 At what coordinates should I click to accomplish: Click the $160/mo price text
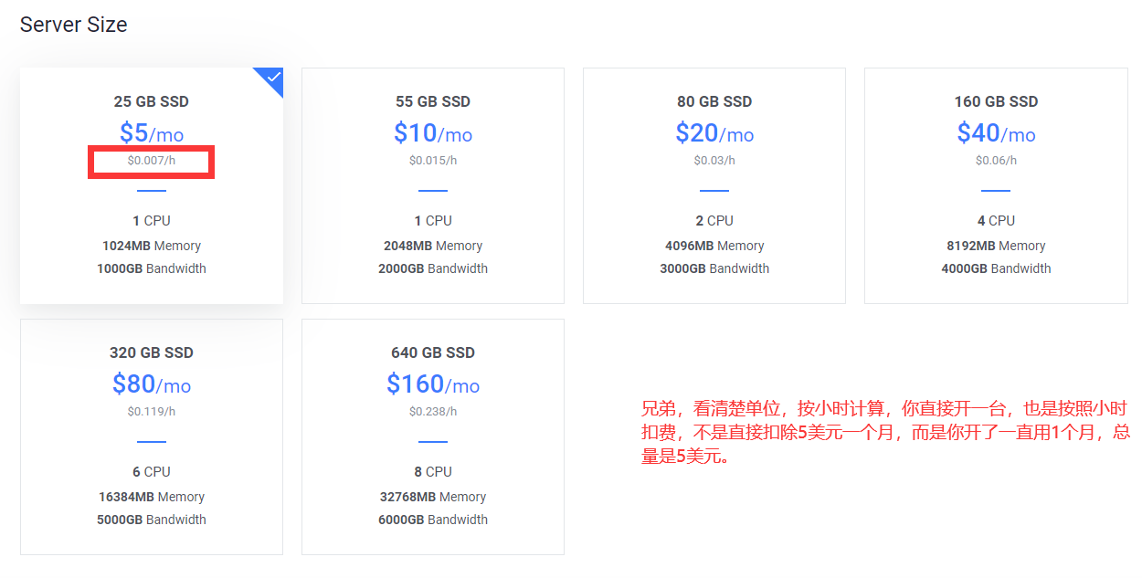(432, 384)
